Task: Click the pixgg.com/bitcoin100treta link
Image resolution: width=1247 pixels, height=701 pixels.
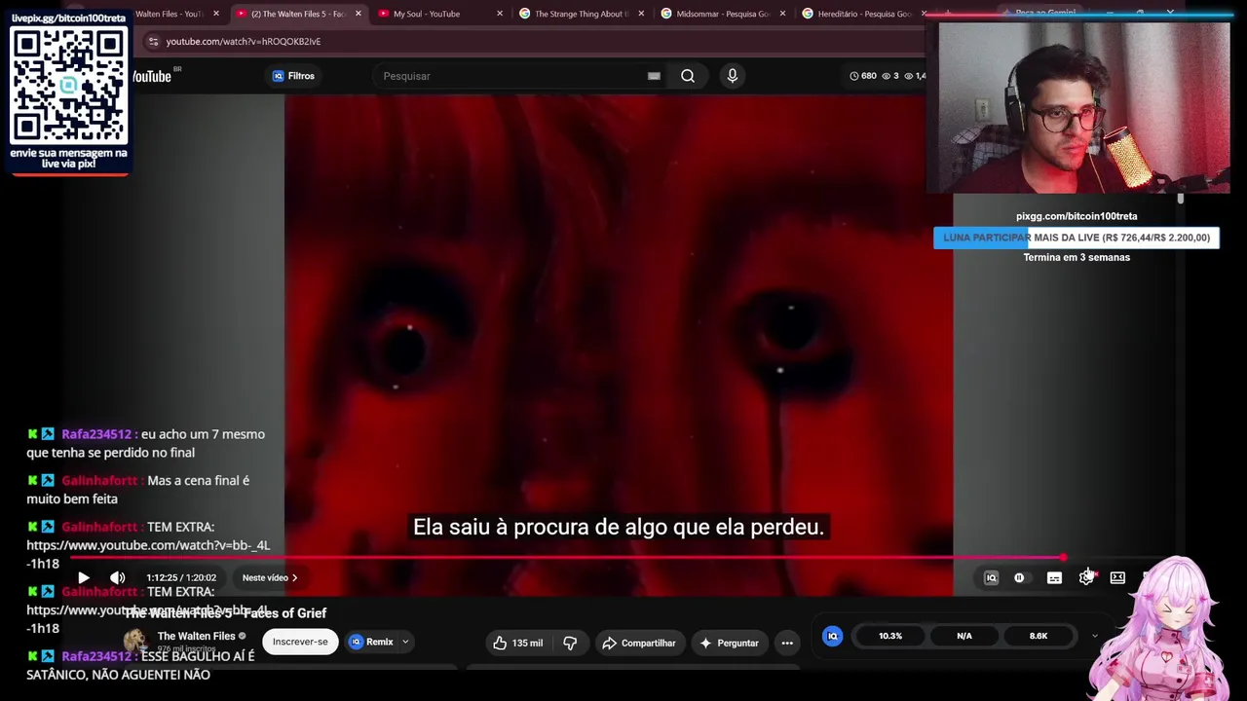Action: (x=1077, y=216)
